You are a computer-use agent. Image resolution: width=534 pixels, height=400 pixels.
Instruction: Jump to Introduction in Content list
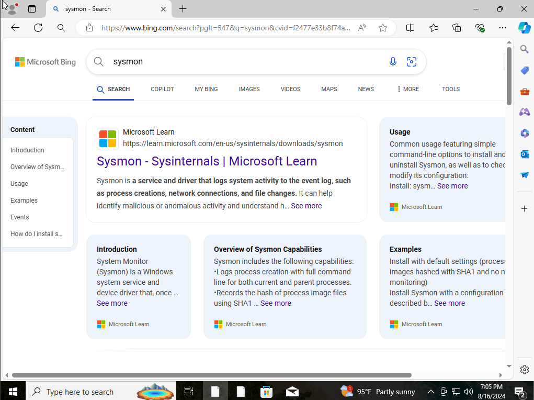[x=27, y=150]
